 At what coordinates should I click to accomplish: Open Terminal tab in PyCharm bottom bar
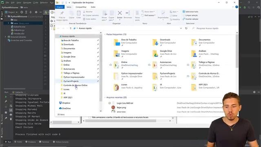44,142
